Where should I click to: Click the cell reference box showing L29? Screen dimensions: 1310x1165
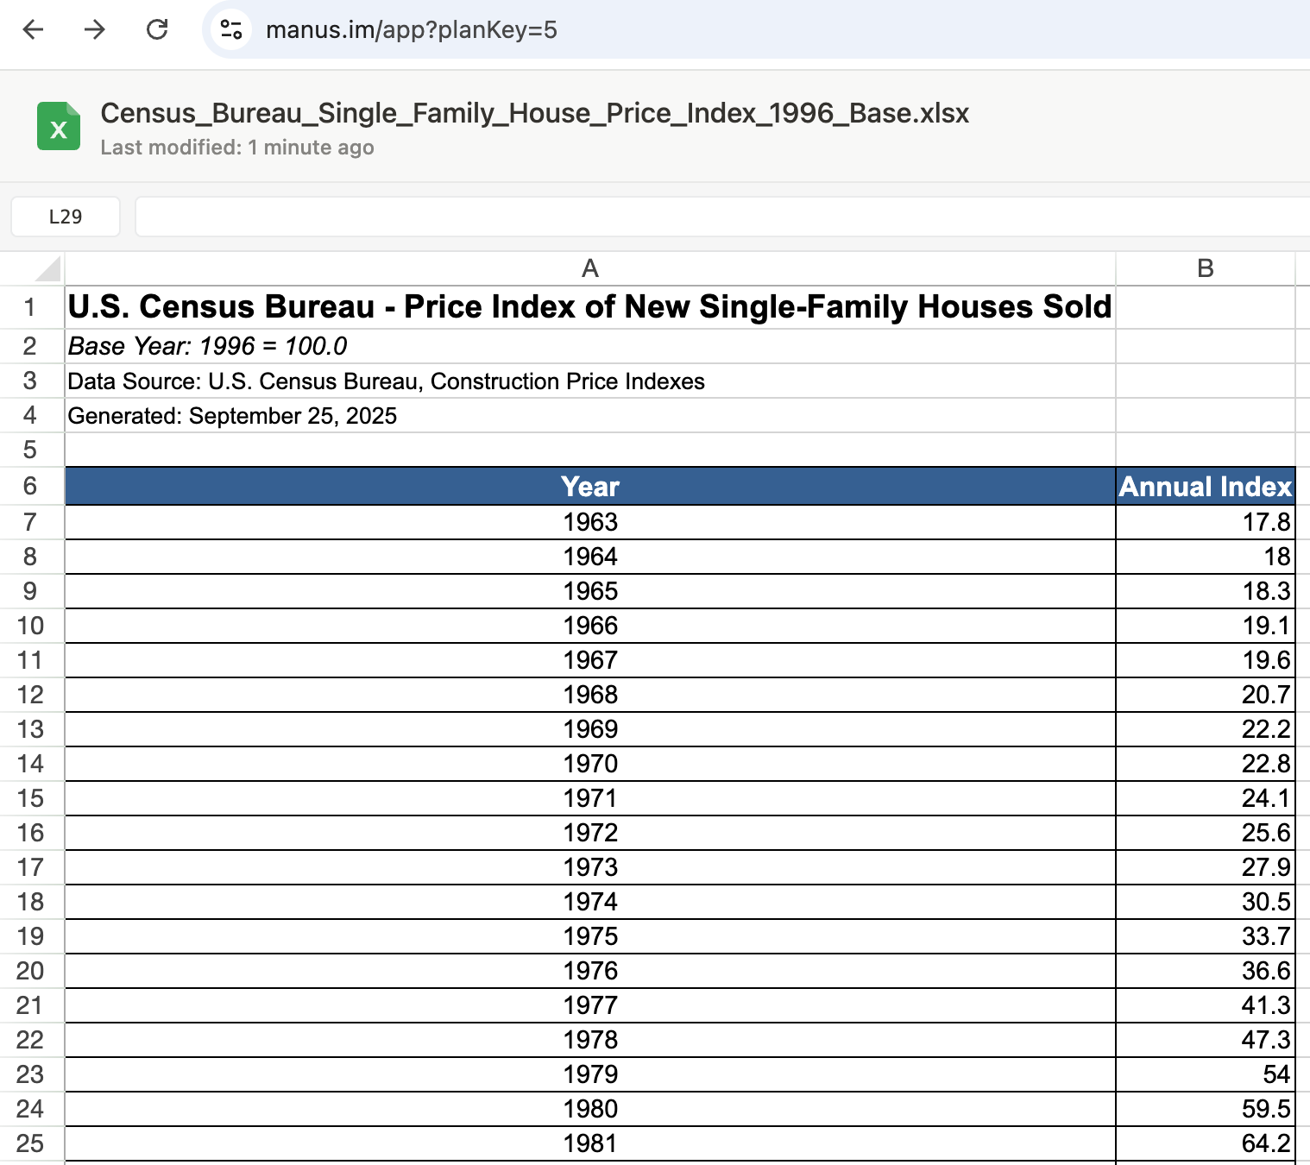[x=66, y=217]
